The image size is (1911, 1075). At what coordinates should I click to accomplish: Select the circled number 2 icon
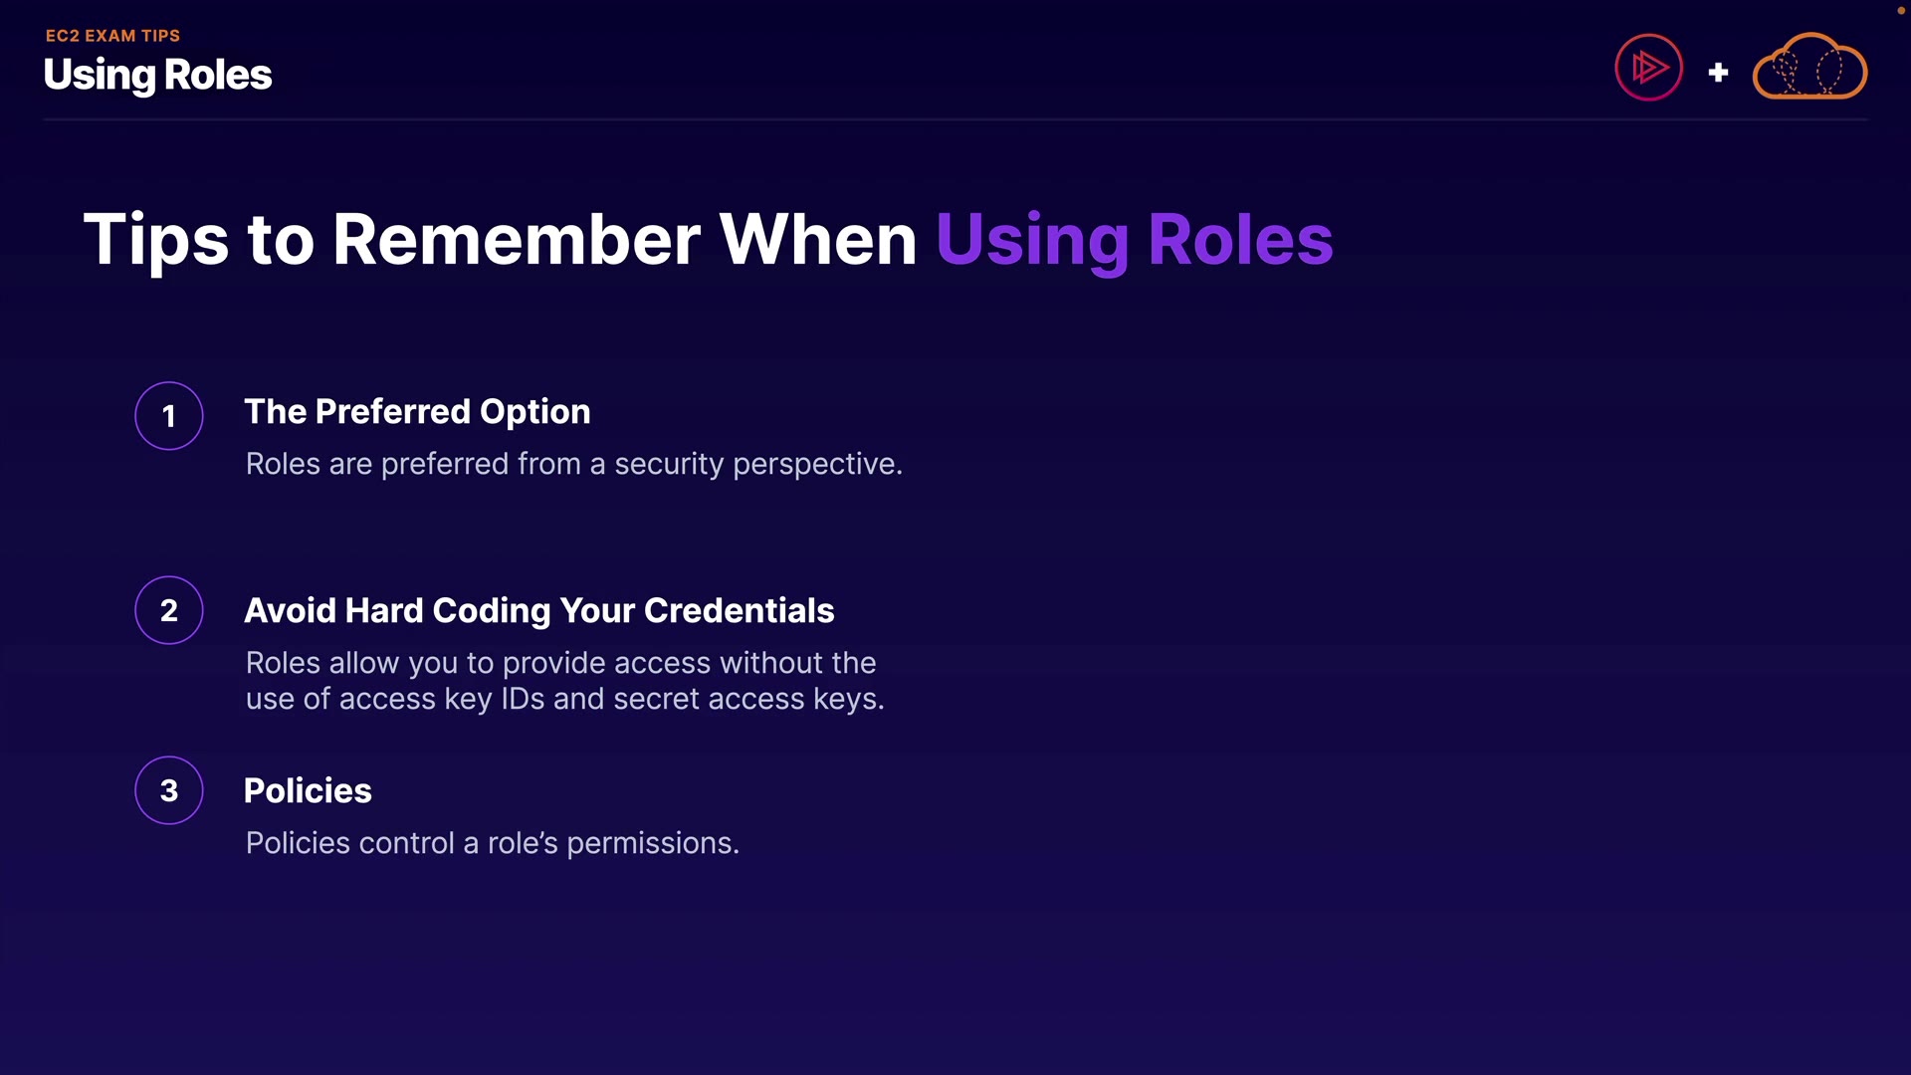point(169,610)
